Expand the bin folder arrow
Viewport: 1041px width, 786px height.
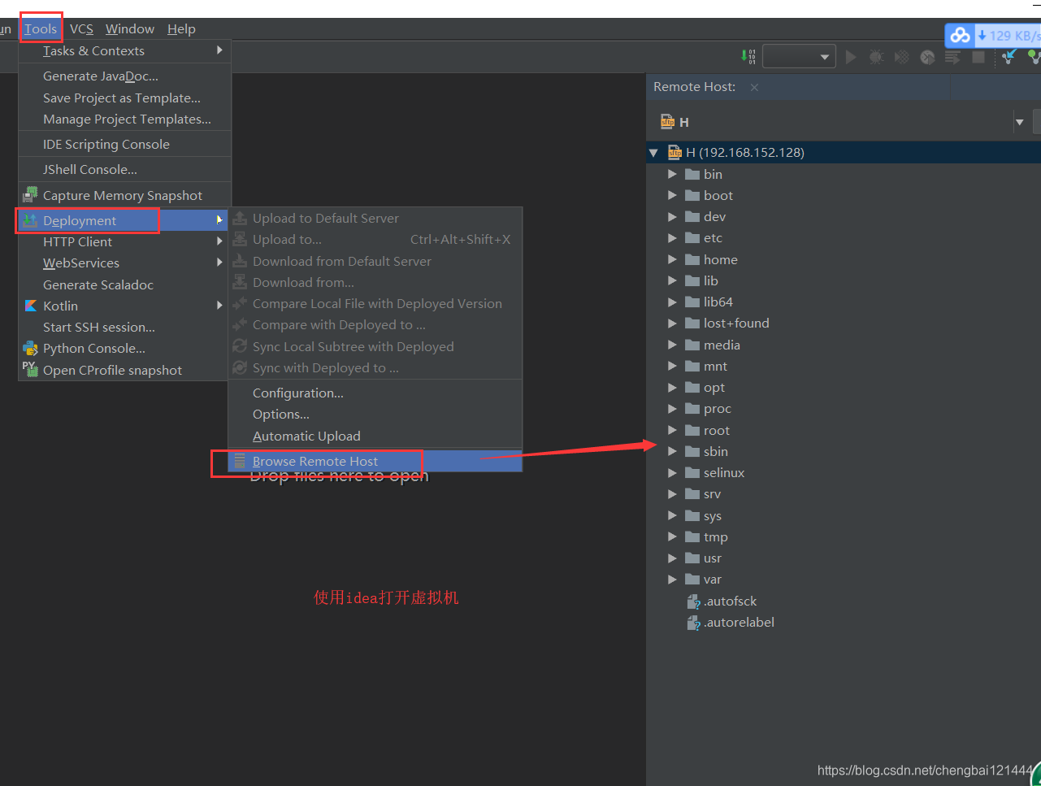(x=672, y=174)
